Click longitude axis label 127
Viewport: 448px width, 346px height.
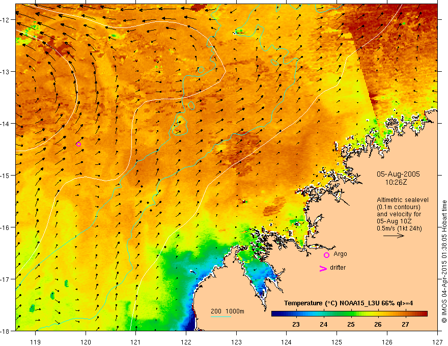437,342
